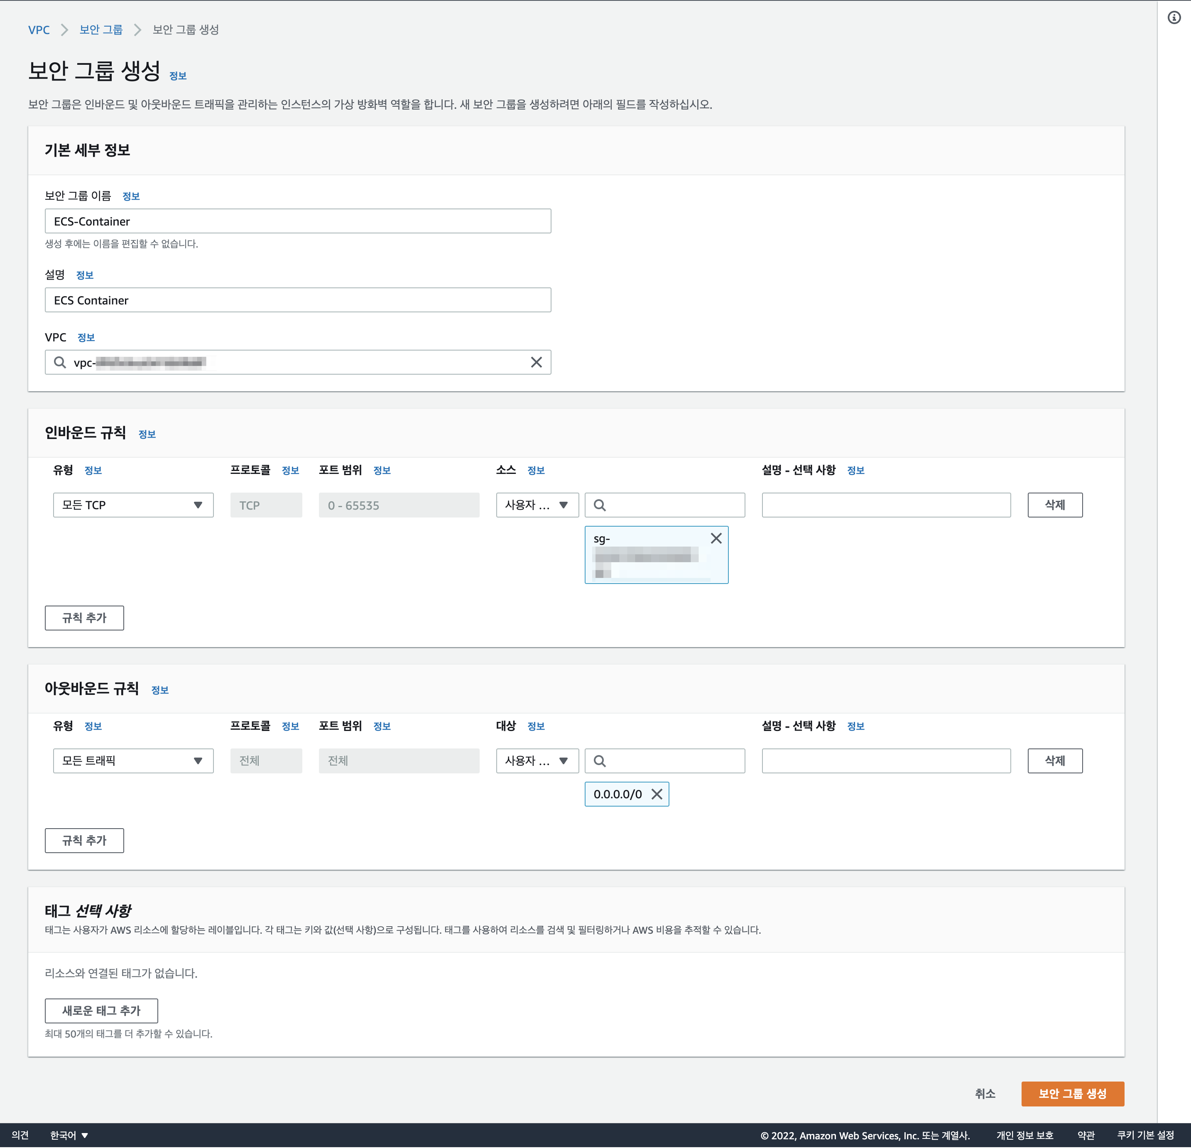Open 정보 link next to outbound 포트 범위
Viewport: 1191px width, 1148px height.
point(382,726)
